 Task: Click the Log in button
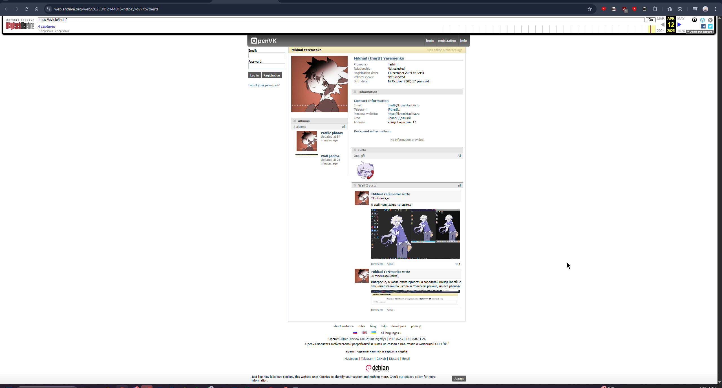click(254, 75)
